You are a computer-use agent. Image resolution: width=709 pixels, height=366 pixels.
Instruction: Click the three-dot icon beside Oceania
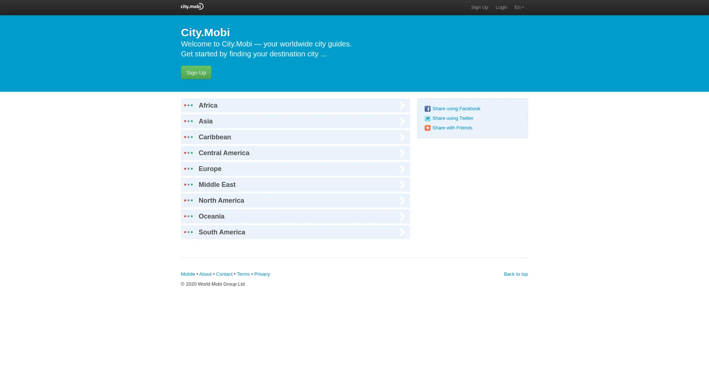tap(188, 216)
